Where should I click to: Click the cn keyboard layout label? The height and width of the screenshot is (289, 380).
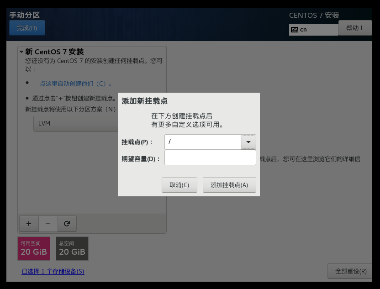pyautogui.click(x=303, y=30)
